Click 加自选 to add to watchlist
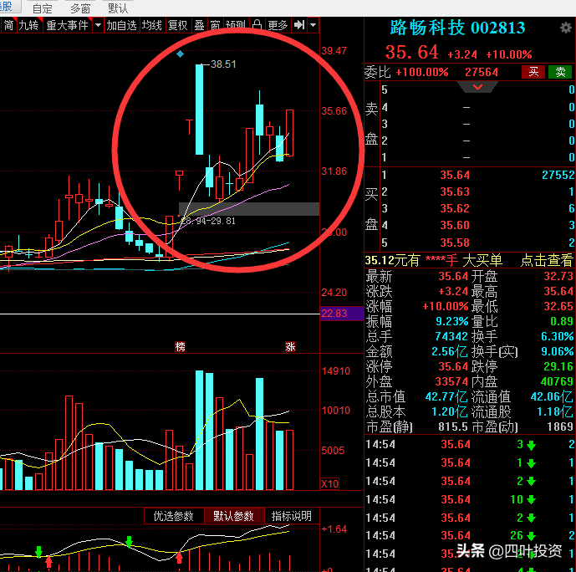Image resolution: width=576 pixels, height=572 pixels. 121,25
